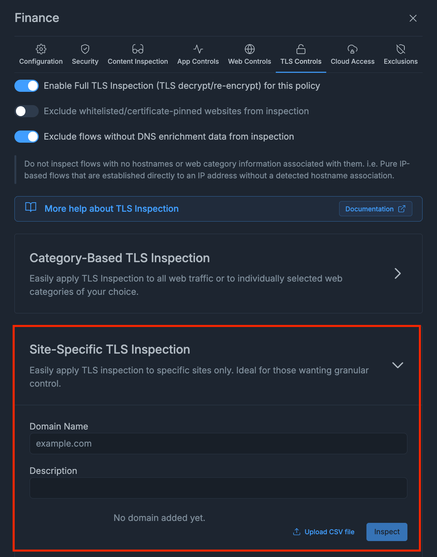Viewport: 437px width, 557px height.
Task: Open the App Controls waveform icon
Action: [x=198, y=49]
